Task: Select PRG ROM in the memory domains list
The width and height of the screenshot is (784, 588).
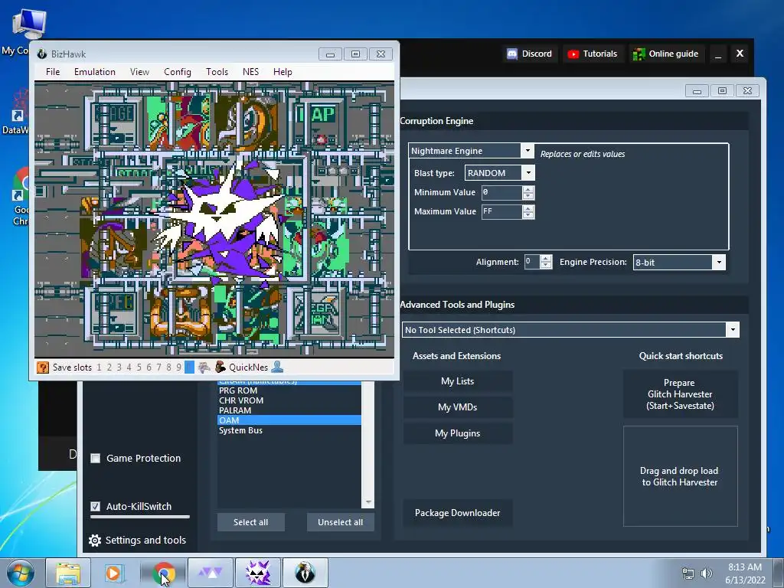Action: [289, 391]
